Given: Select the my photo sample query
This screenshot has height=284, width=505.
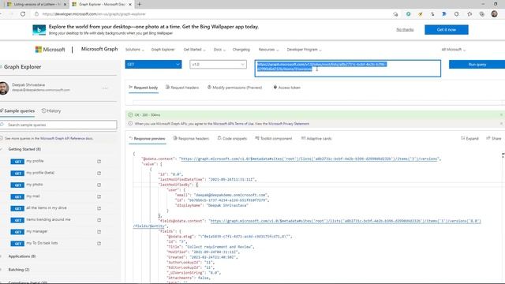Looking at the screenshot, I should 35,185.
